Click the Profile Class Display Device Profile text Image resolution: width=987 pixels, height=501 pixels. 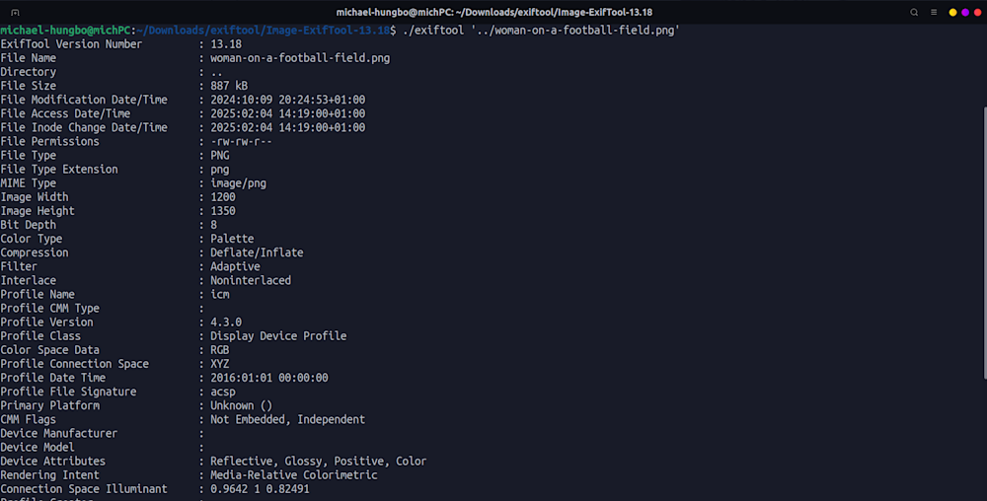(x=278, y=335)
